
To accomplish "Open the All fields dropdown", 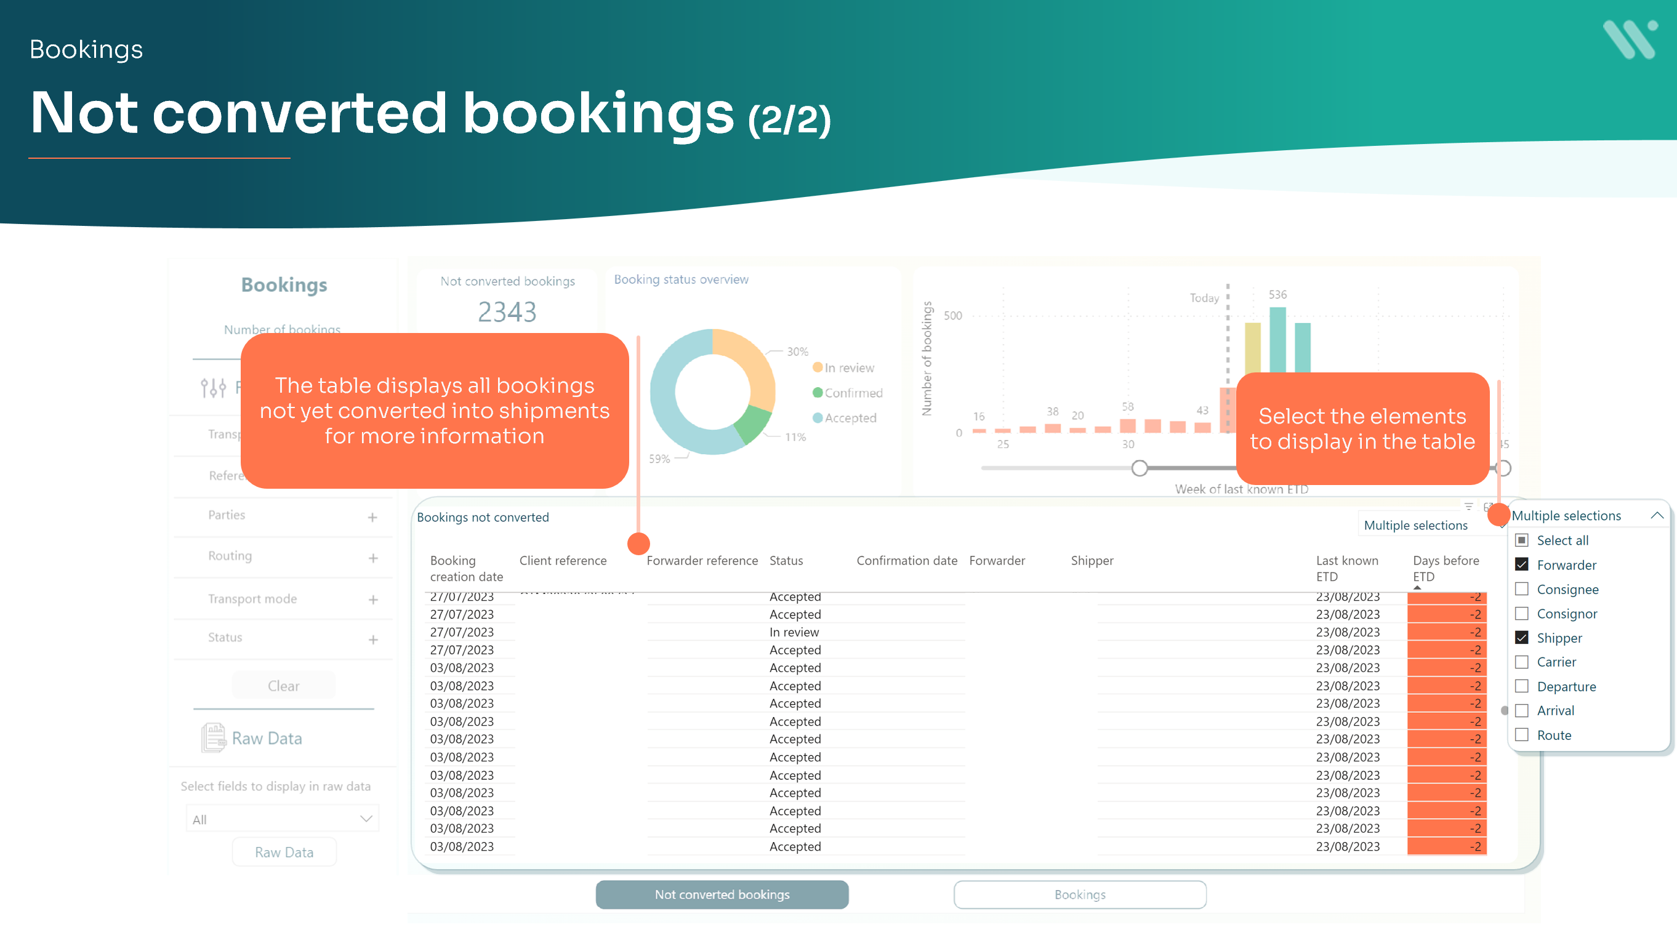I will 283,818.
